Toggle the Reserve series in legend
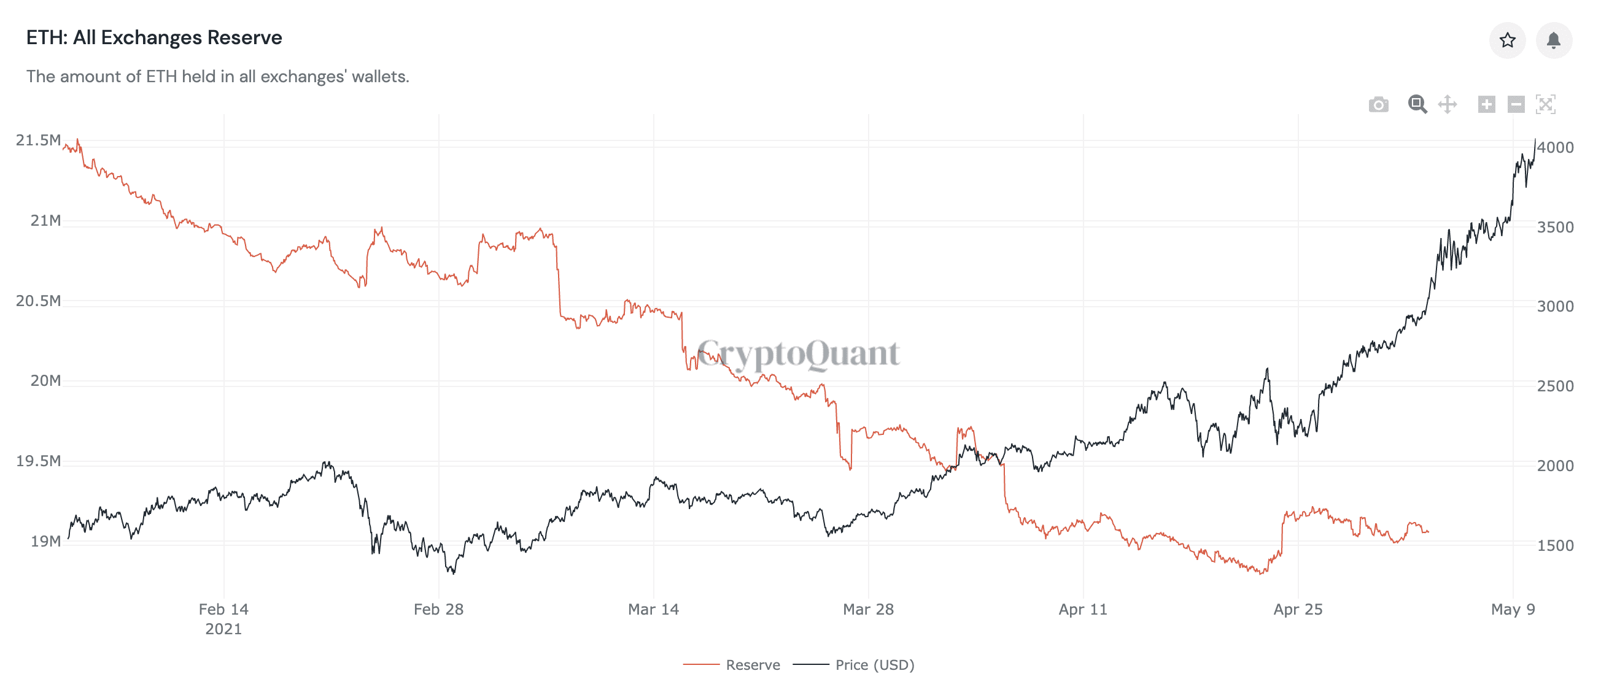The width and height of the screenshot is (1601, 687). coord(732,665)
